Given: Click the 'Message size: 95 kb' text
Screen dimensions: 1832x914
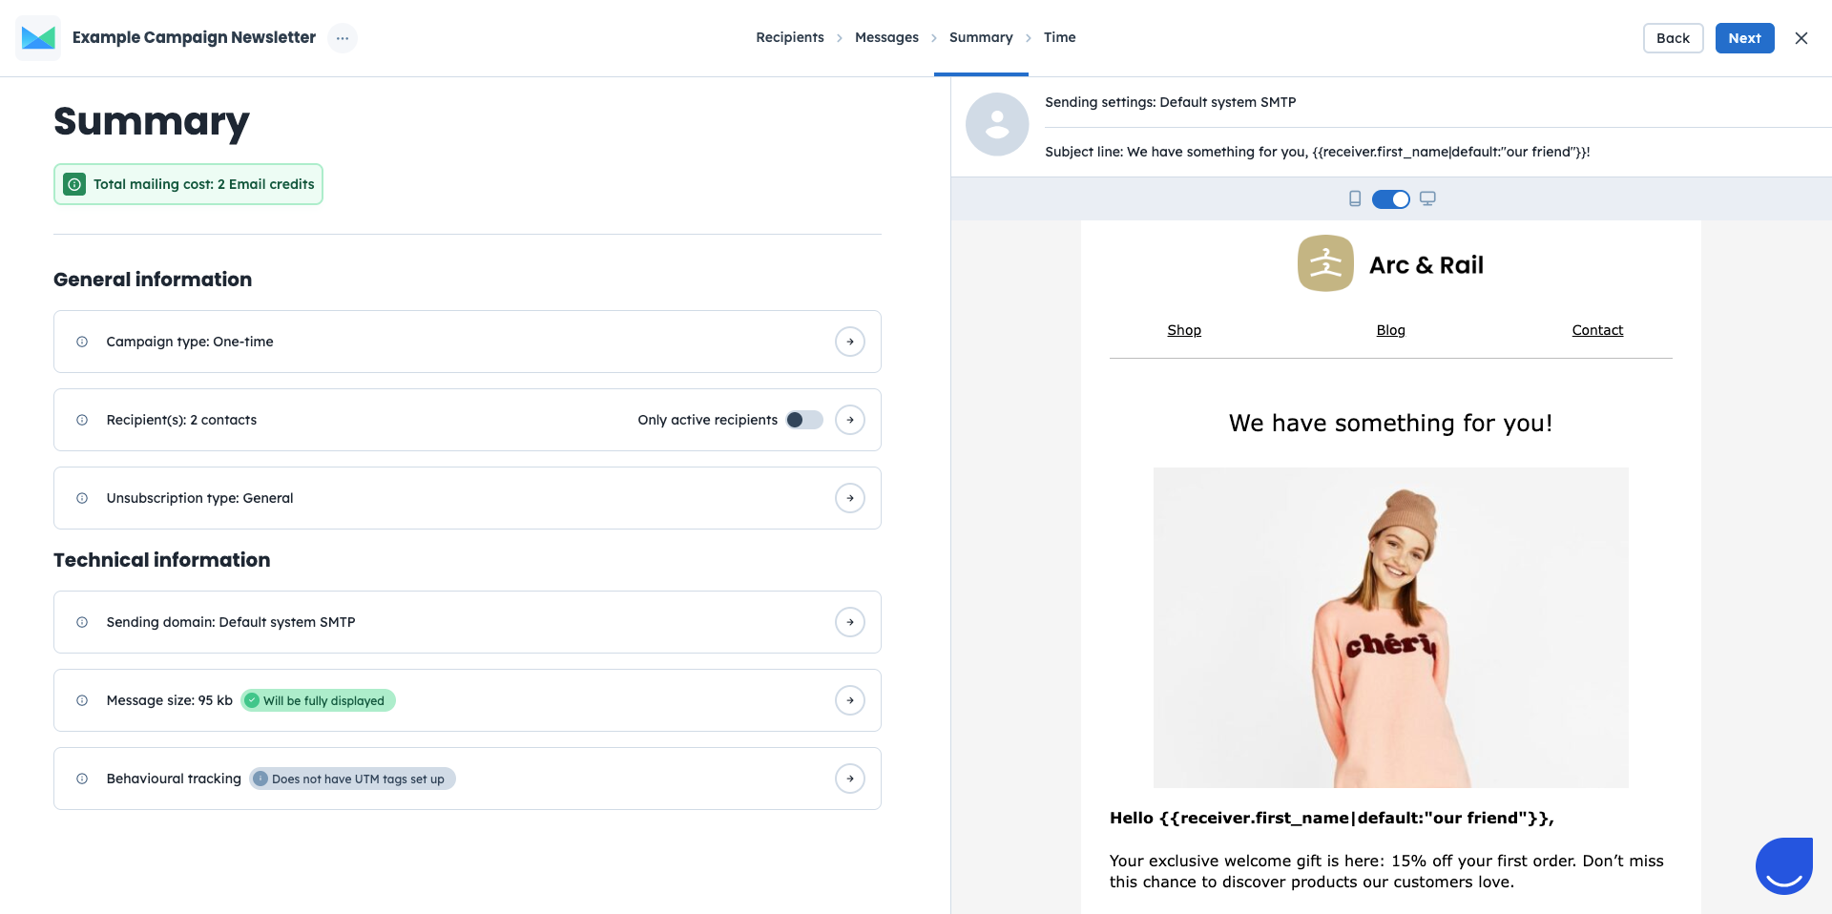Looking at the screenshot, I should pos(170,700).
